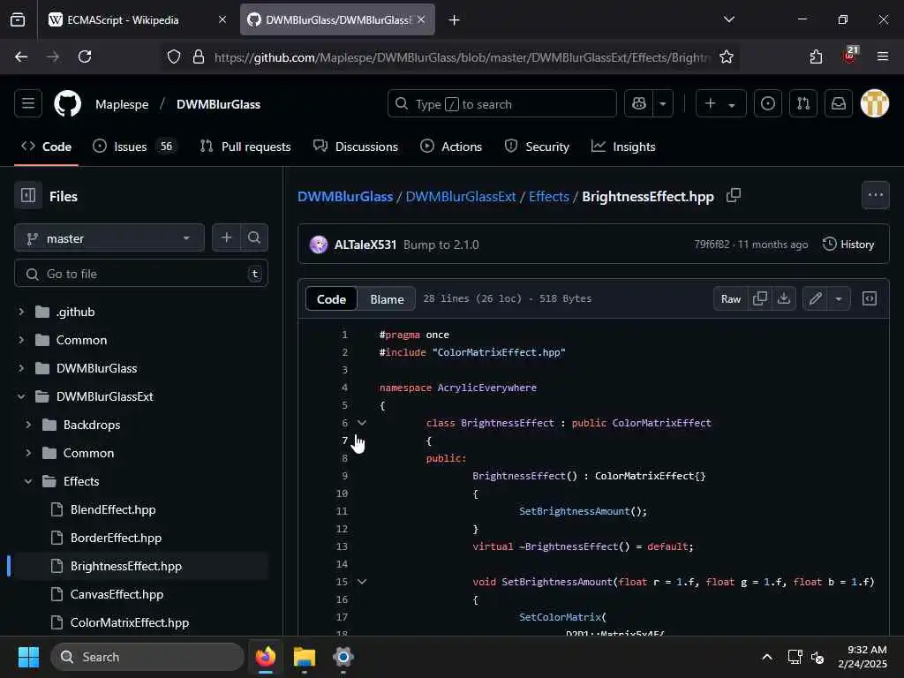Open DWMBlurGlassExt breadcrumb link
Viewport: 904px width, 678px height.
click(461, 197)
